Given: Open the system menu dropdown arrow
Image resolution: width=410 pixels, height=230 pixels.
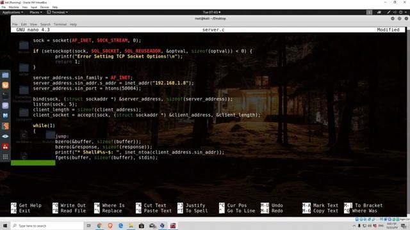Looking at the screenshot, I should [406, 12].
